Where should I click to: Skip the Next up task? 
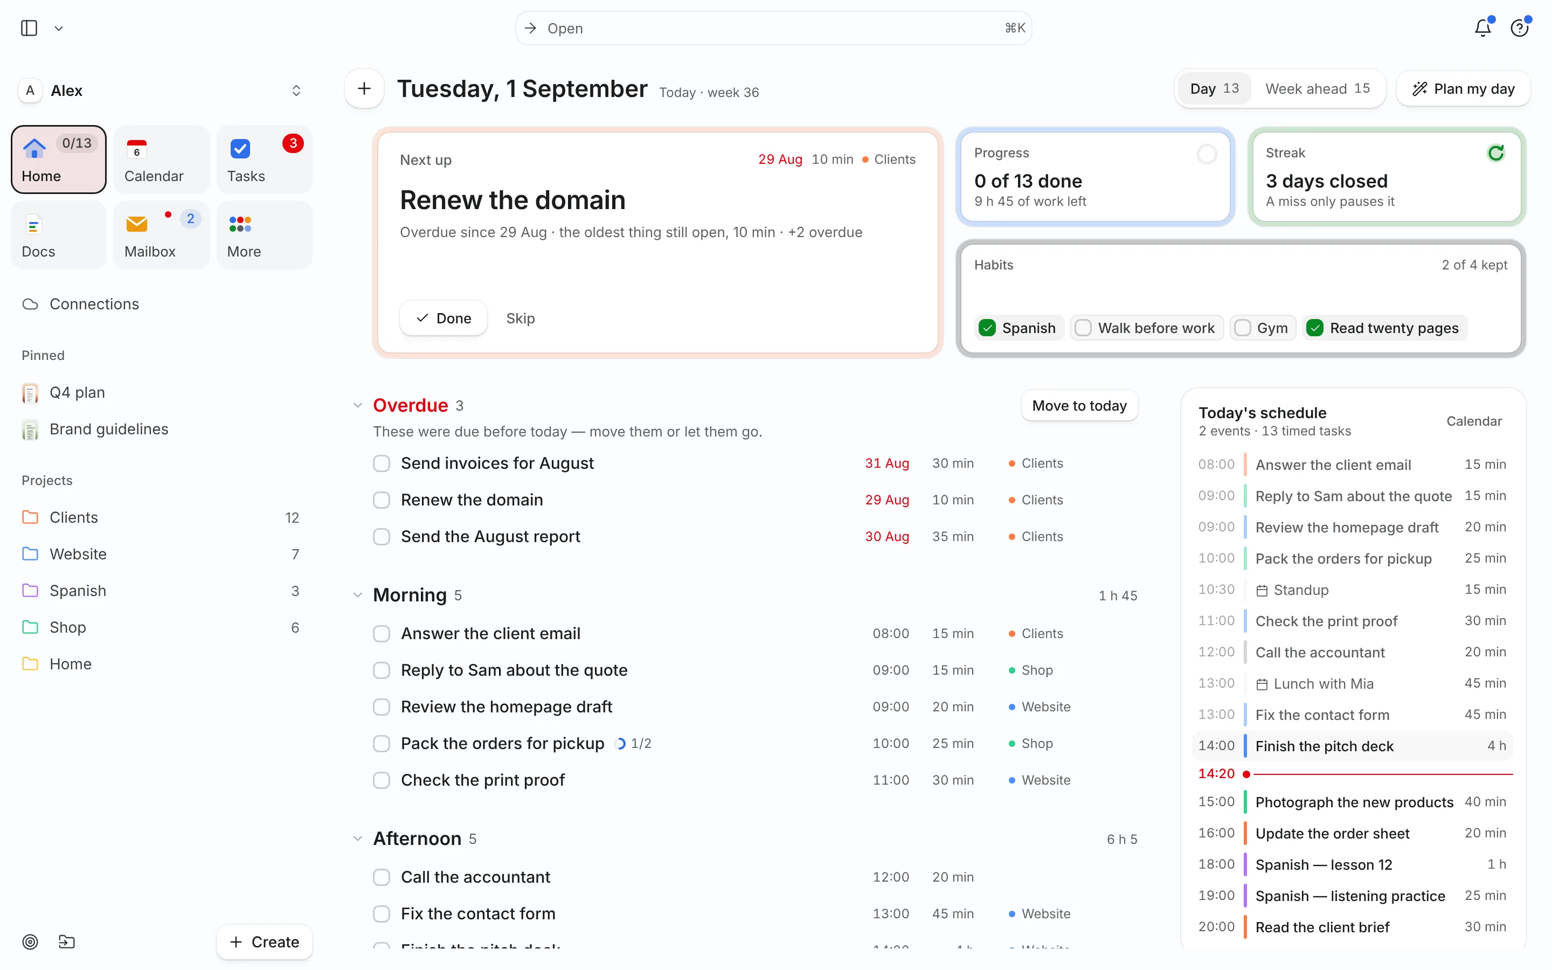click(x=520, y=318)
